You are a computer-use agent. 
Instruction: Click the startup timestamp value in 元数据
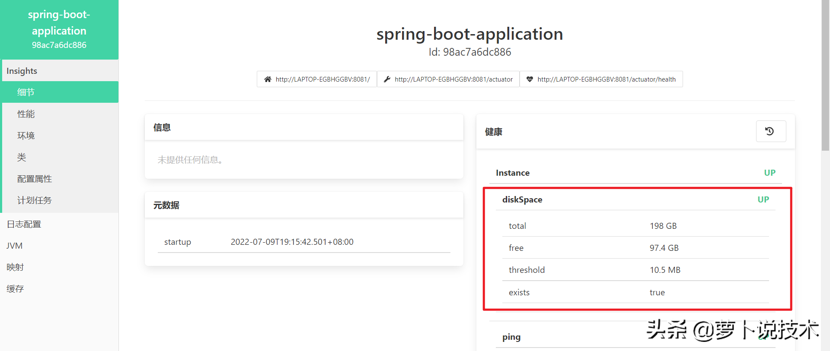coord(292,242)
